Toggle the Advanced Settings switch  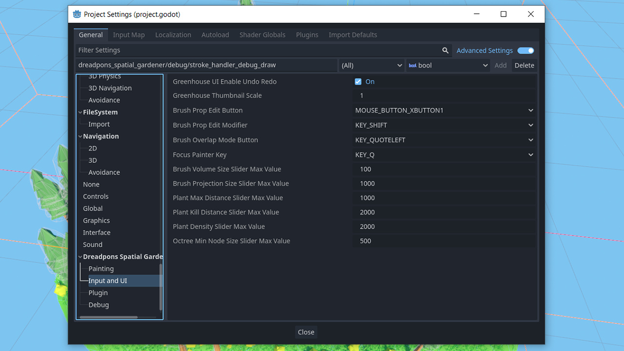click(x=526, y=50)
